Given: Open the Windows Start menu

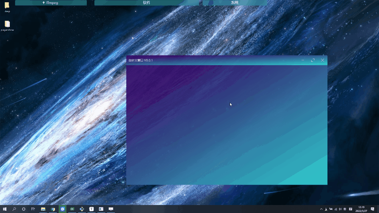Looking at the screenshot, I should point(5,209).
